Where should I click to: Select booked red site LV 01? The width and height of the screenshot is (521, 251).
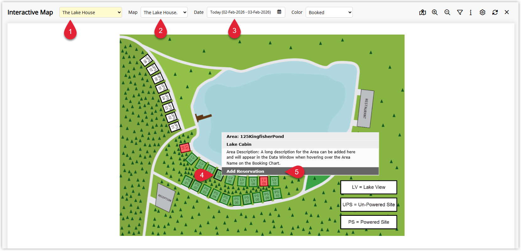[x=185, y=148]
